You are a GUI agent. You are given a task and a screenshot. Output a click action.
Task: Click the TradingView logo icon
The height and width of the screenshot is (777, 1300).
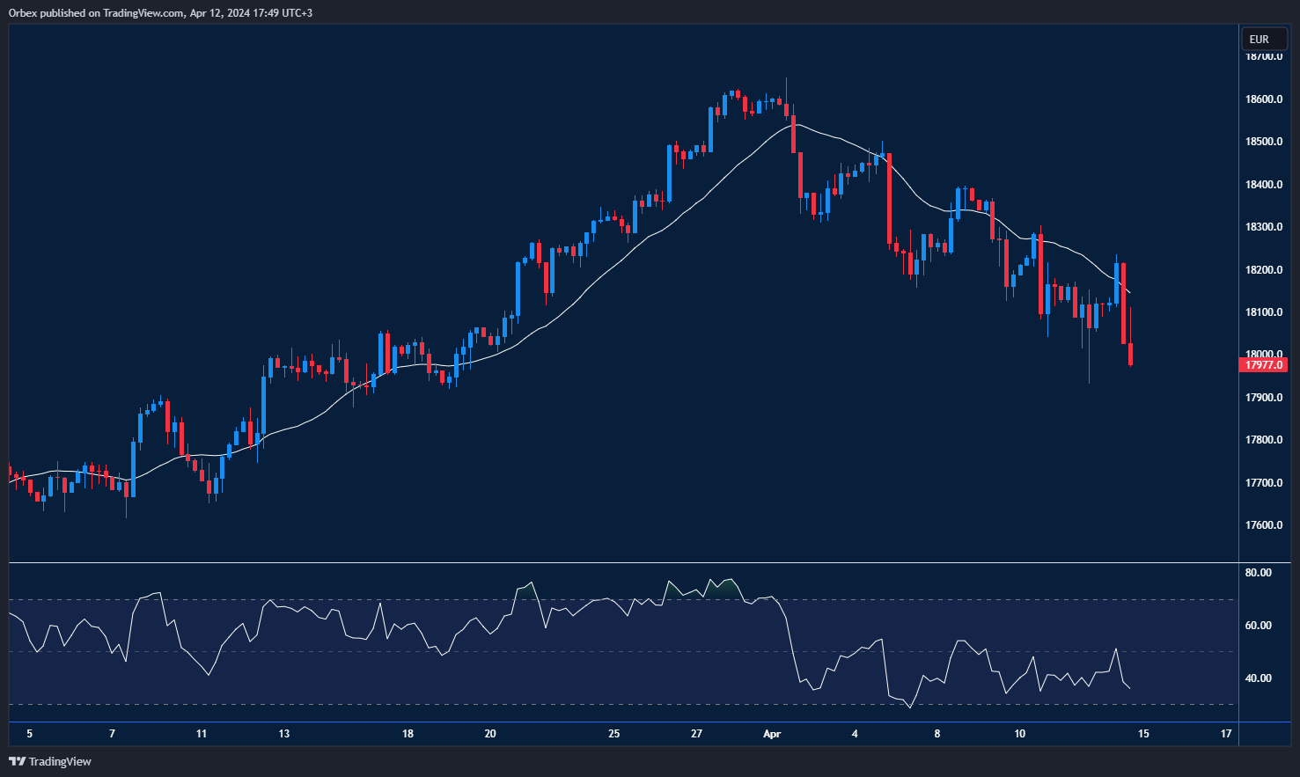(17, 761)
